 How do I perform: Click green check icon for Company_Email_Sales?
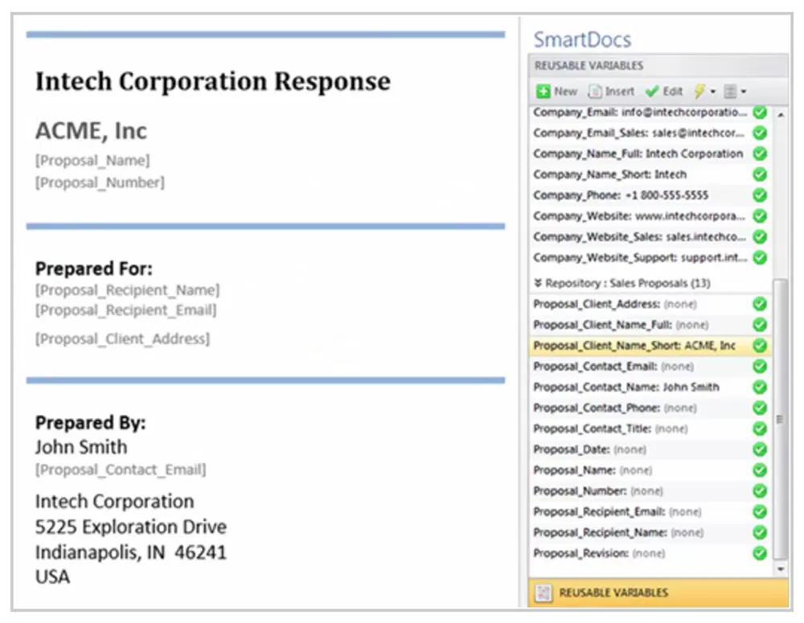click(760, 133)
